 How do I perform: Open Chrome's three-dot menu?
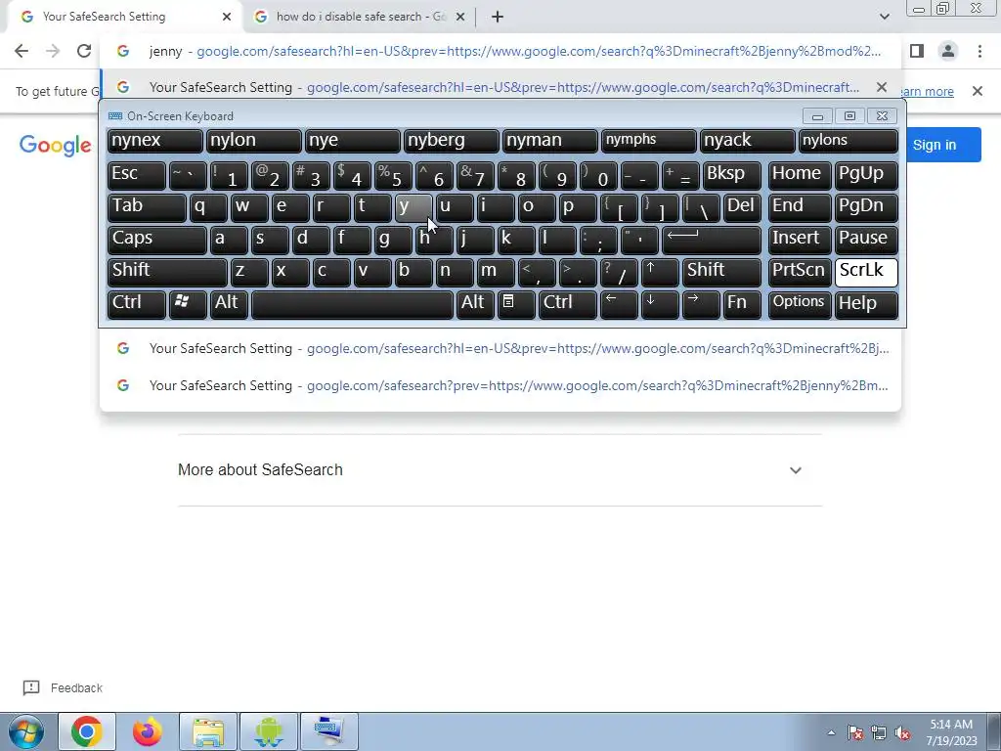click(x=979, y=51)
